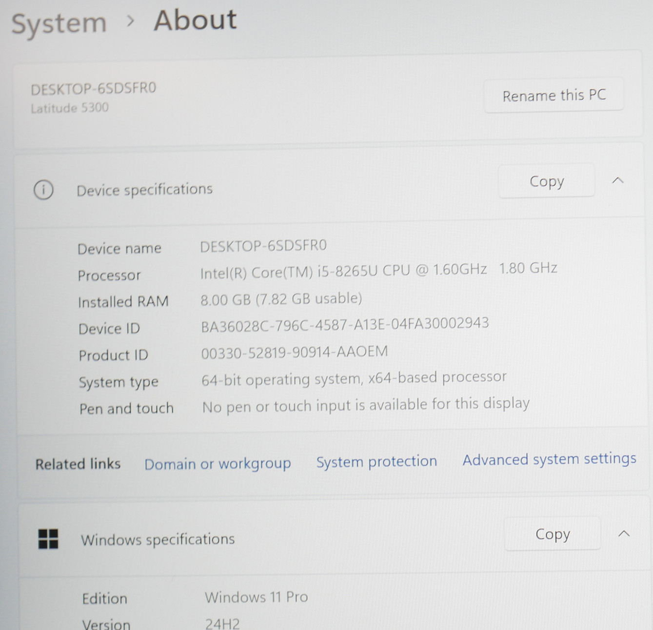Image resolution: width=653 pixels, height=630 pixels.
Task: Open Domain or workgroup link
Action: [x=218, y=464]
